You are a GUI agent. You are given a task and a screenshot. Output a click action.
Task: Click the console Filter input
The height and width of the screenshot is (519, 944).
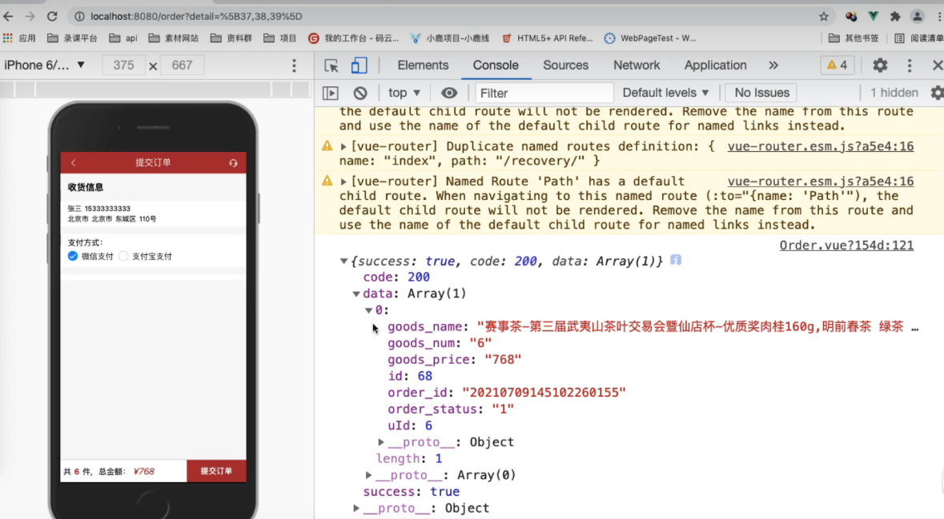pyautogui.click(x=544, y=94)
